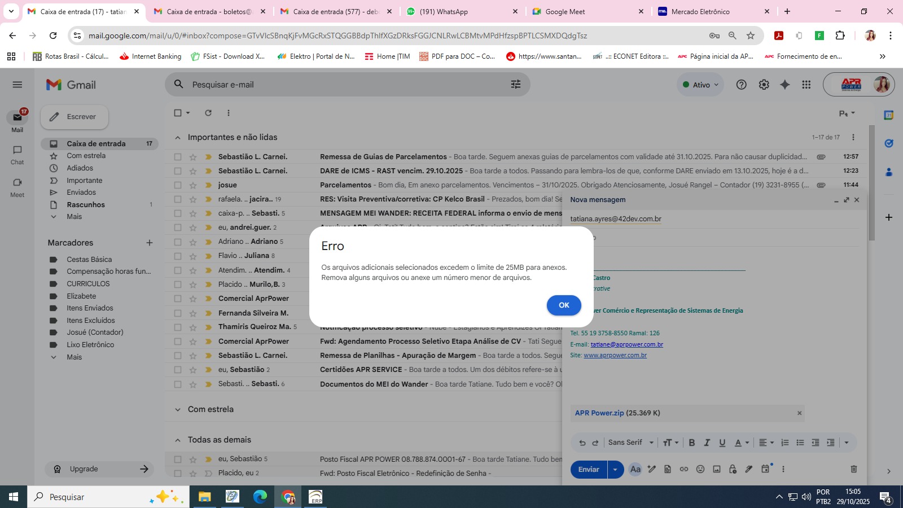The height and width of the screenshot is (508, 903).
Task: Check the select-all emails checkbox
Action: [x=178, y=113]
